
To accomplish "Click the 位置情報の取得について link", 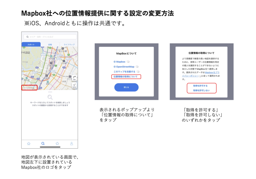I will pos(125,77).
